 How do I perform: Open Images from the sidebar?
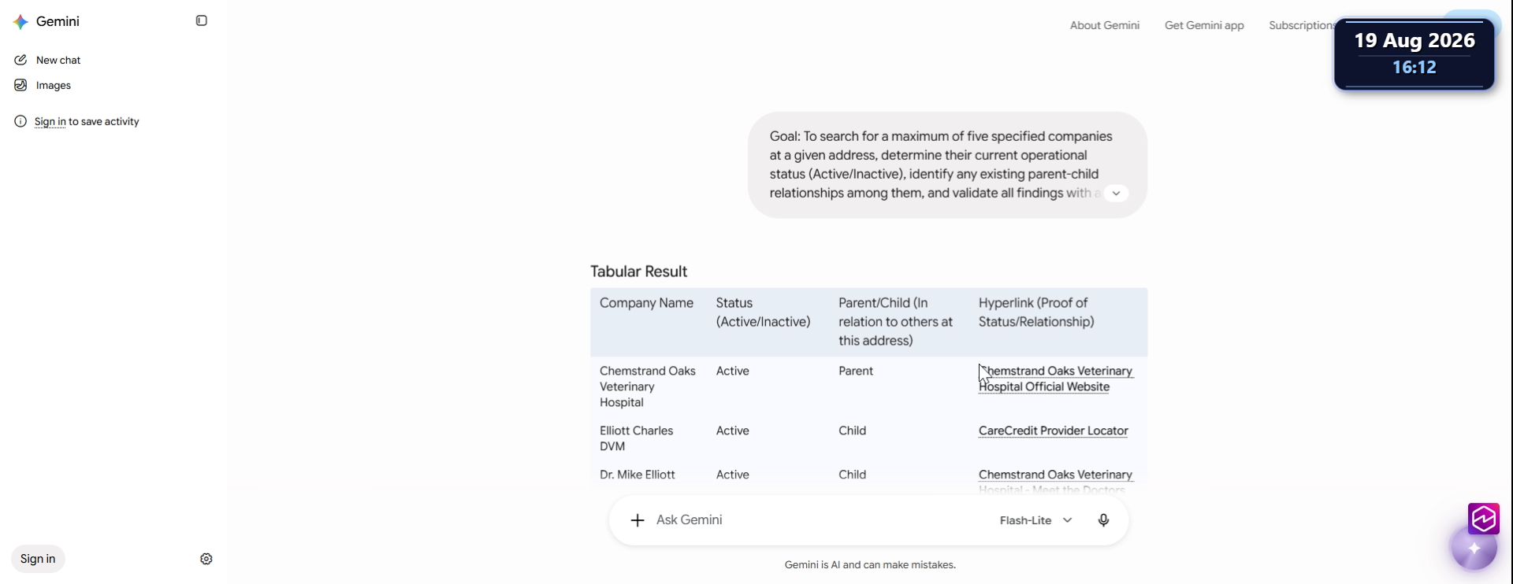point(54,85)
